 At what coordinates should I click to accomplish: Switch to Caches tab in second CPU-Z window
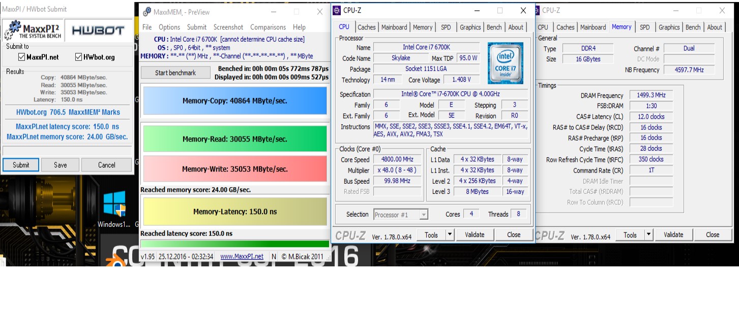[x=566, y=27]
